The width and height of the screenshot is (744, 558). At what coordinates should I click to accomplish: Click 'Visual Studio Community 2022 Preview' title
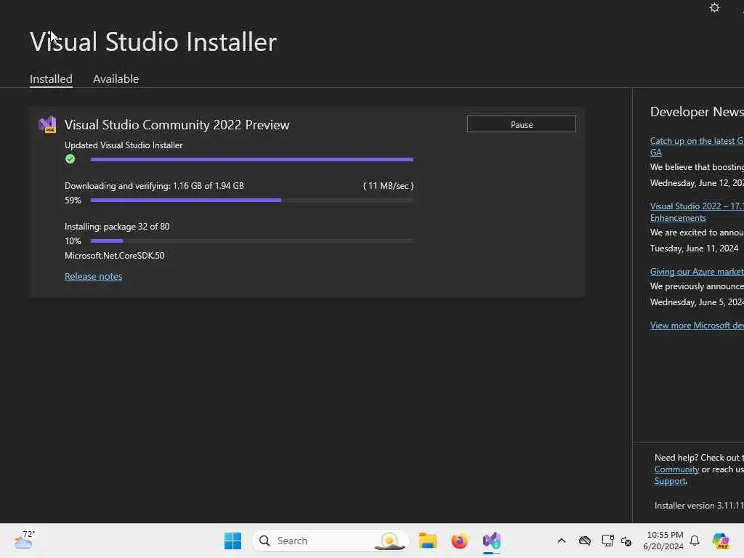(x=177, y=125)
